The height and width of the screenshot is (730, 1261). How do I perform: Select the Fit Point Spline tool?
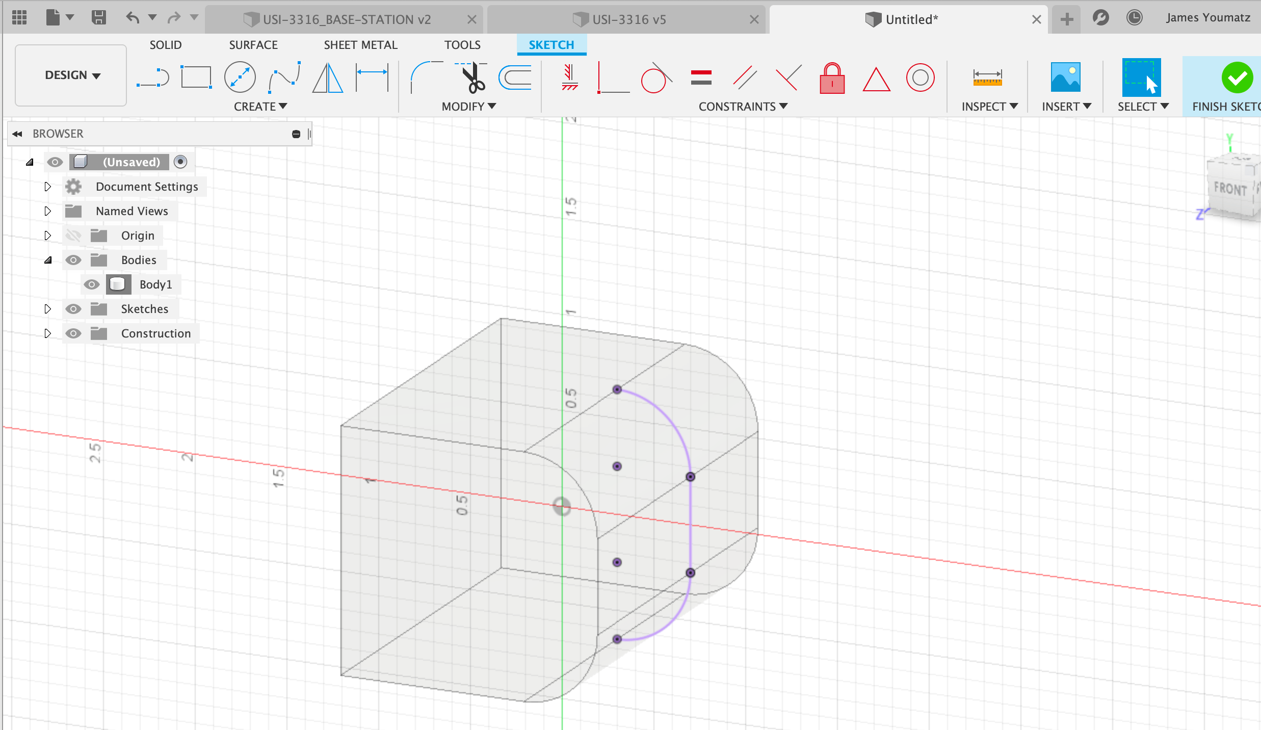click(x=284, y=76)
